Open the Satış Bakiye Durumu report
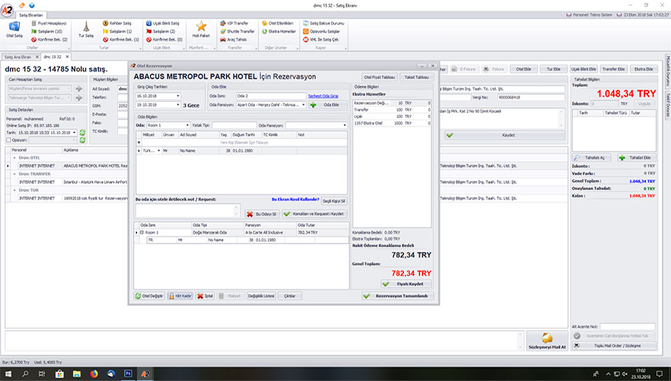The height and width of the screenshot is (381, 671). click(x=324, y=23)
